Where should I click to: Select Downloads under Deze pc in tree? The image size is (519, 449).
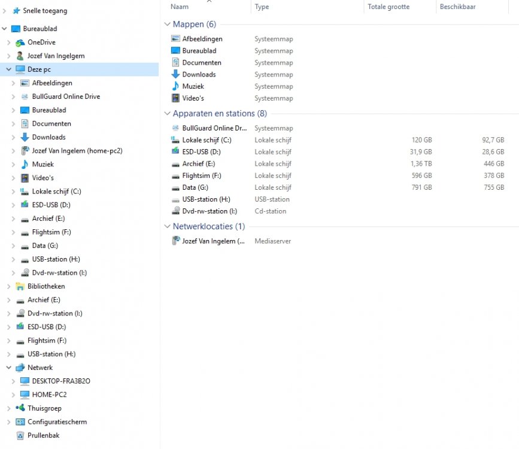click(48, 137)
